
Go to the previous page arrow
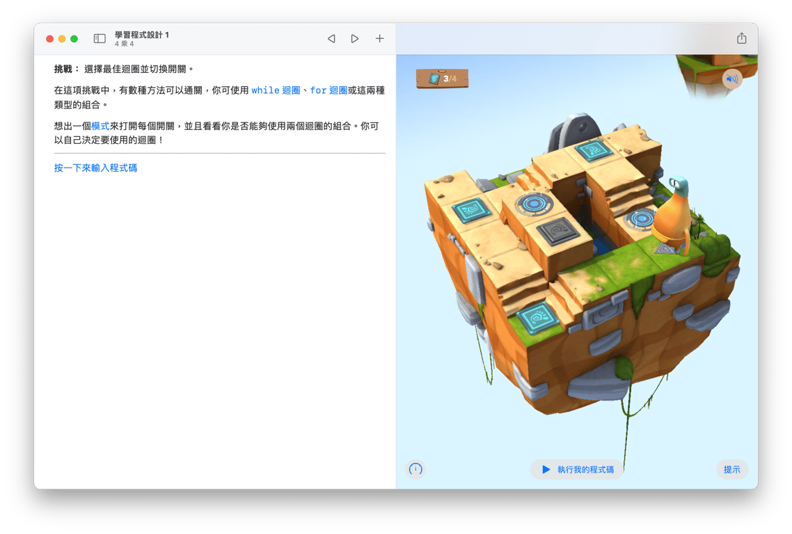click(x=331, y=39)
